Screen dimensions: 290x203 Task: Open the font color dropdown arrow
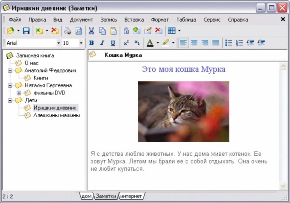(157, 43)
